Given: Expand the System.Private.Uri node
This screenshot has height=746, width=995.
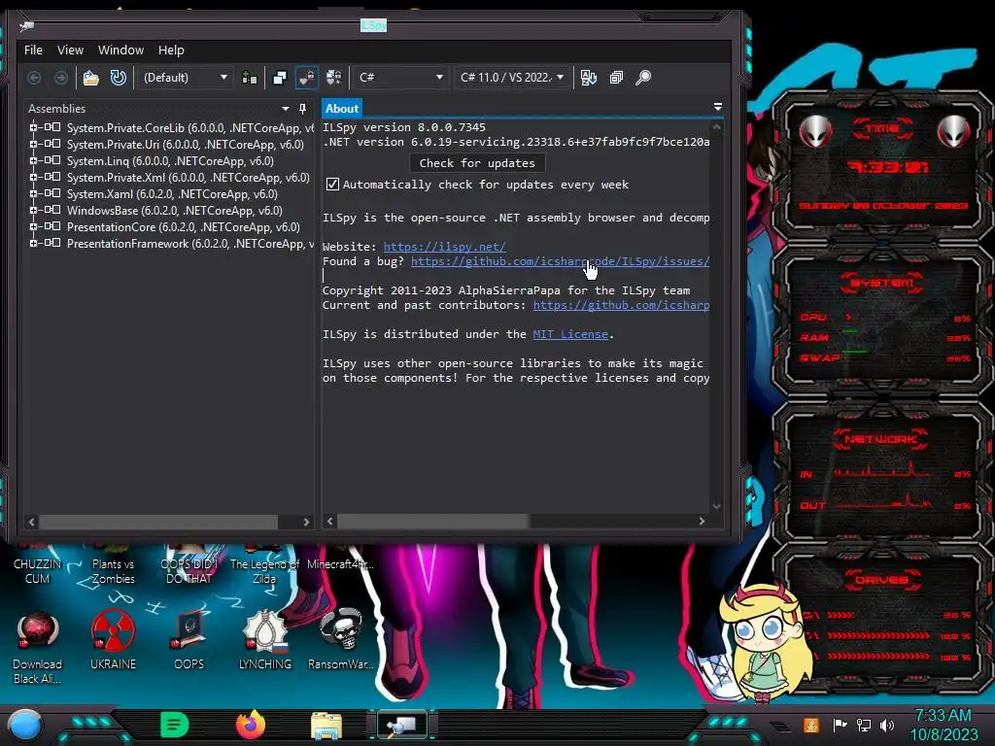Looking at the screenshot, I should [x=33, y=144].
